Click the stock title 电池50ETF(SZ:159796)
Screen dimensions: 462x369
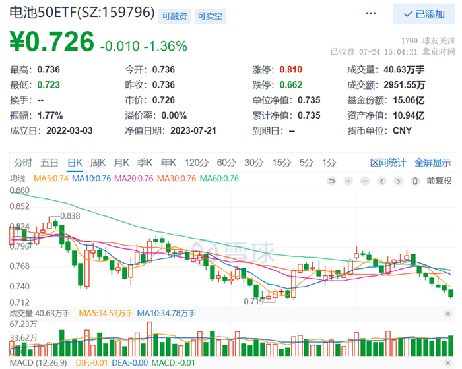[82, 13]
